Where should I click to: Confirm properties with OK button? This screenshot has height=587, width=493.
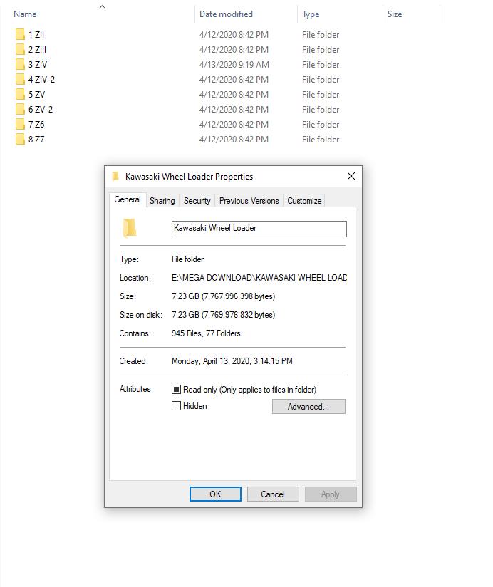tap(215, 494)
